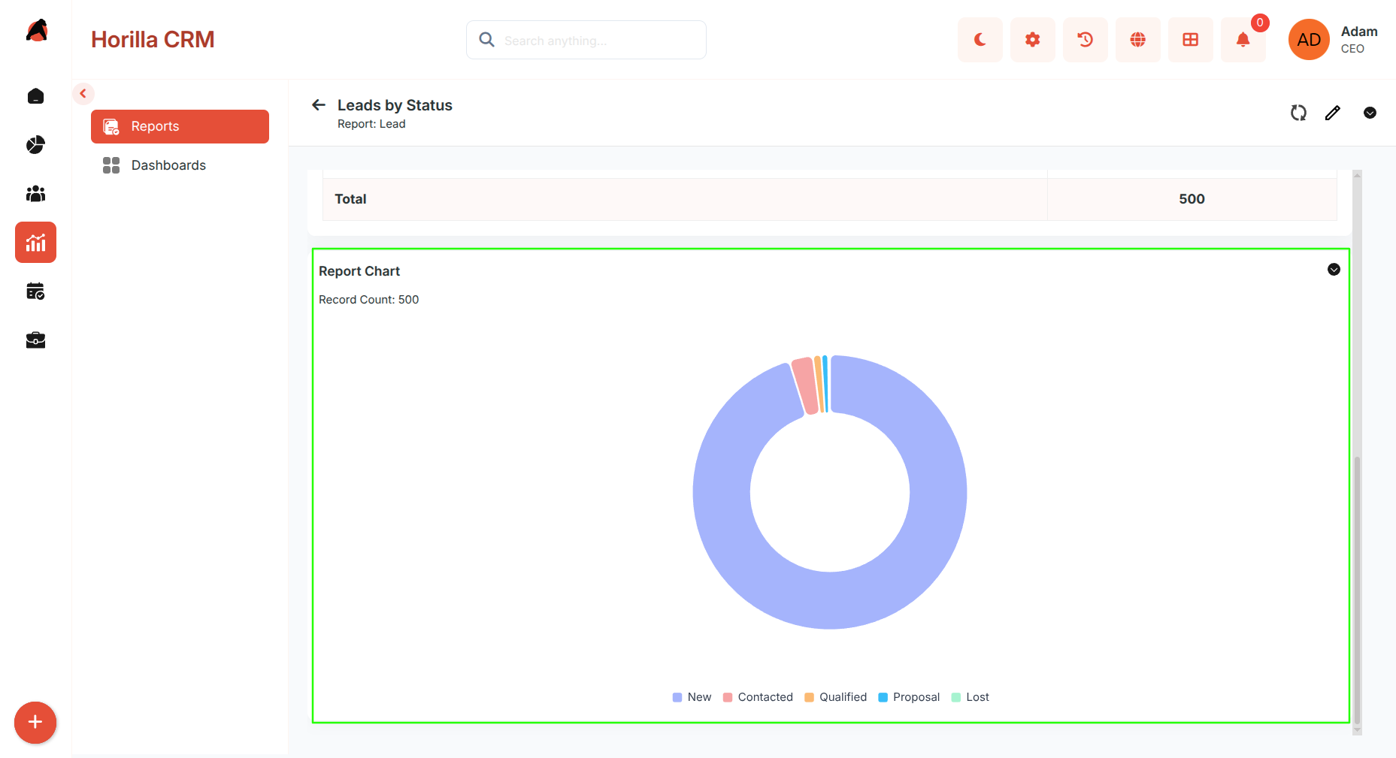Click the red plus quick-create button

tap(35, 723)
